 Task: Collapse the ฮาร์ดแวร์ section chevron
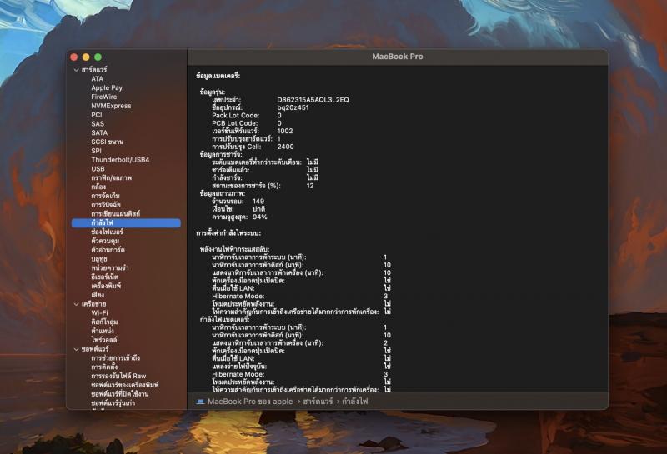tap(76, 70)
